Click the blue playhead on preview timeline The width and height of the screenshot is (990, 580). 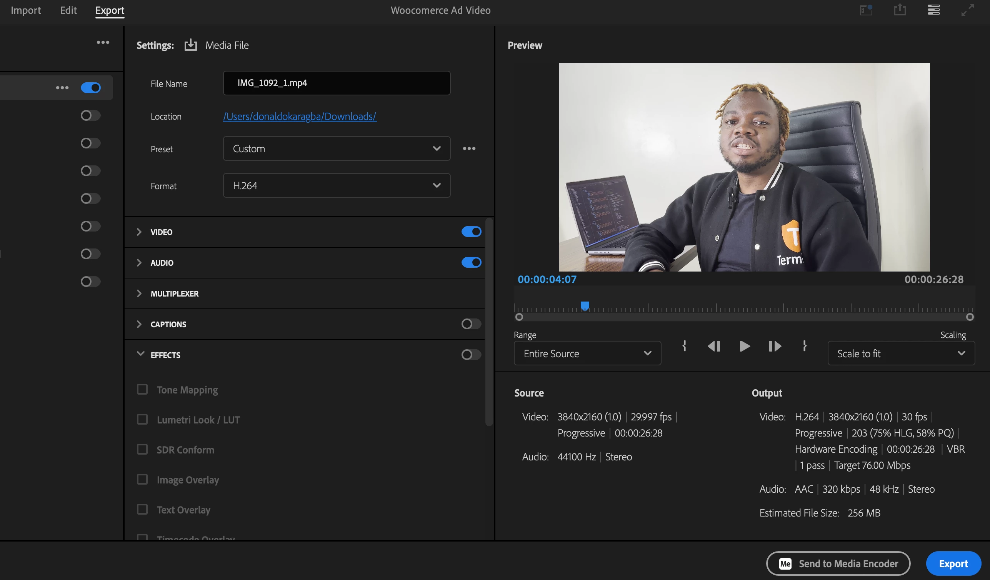pos(585,305)
